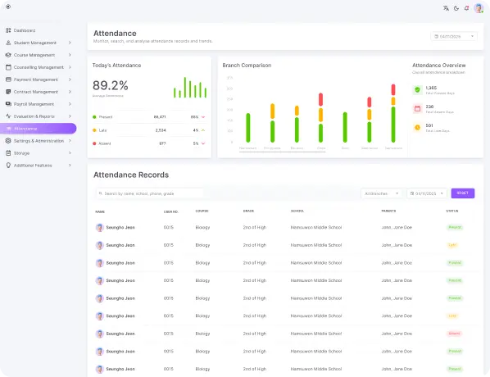Viewport: 490px width, 377px height.
Task: Toggle dark mode moon icon
Action: point(456,8)
